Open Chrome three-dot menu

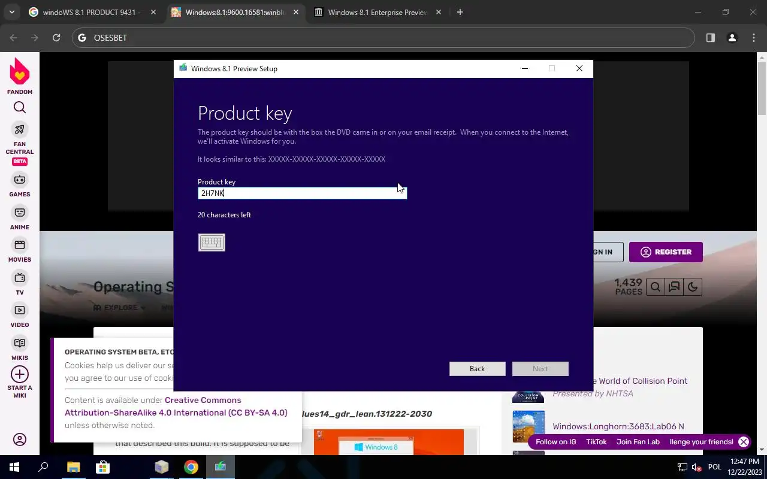coord(754,38)
